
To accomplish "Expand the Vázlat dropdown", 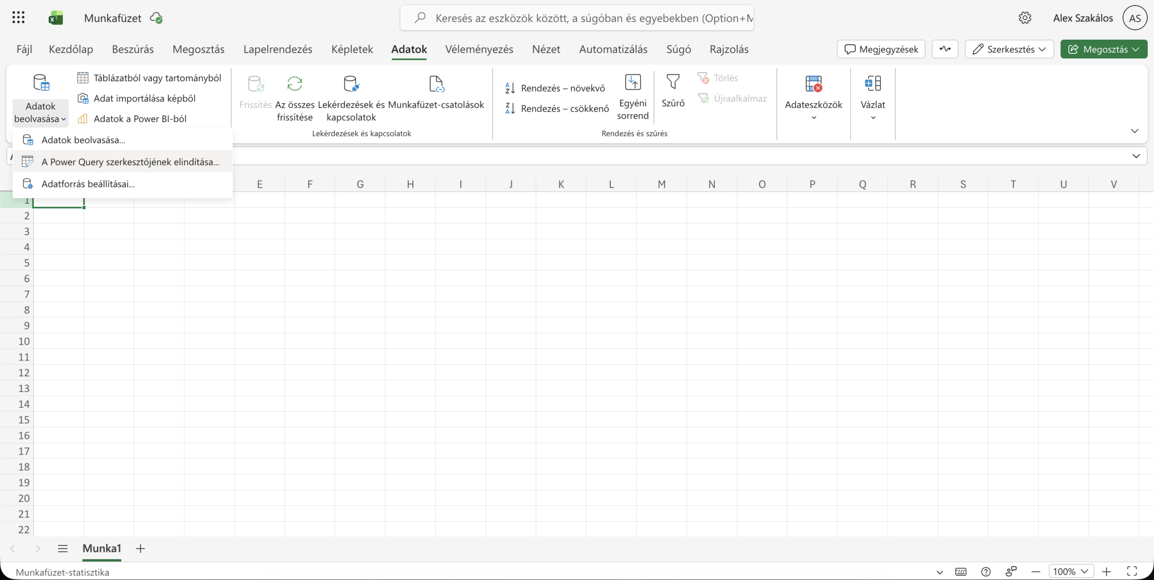I will pos(873,97).
